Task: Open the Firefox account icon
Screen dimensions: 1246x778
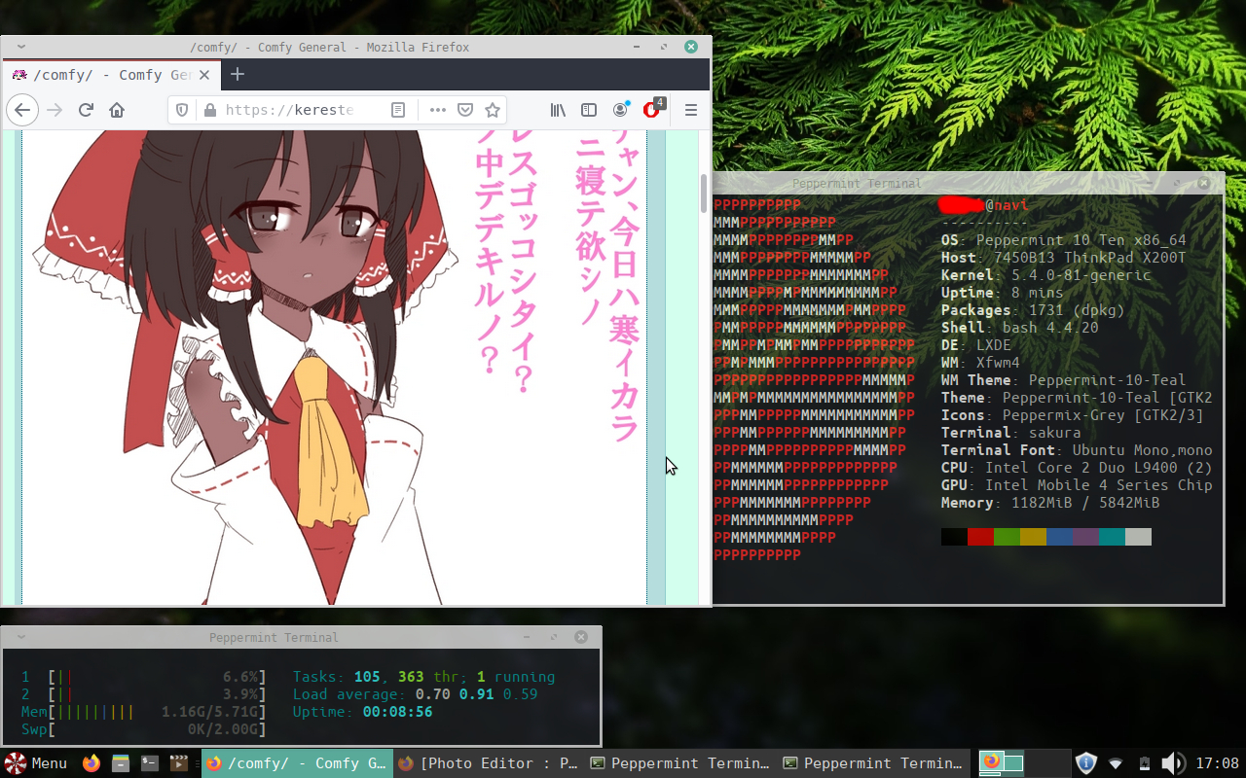Action: click(620, 110)
